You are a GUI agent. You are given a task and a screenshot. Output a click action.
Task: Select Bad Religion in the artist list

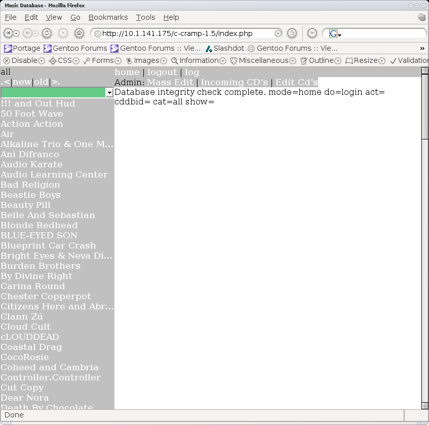click(x=30, y=185)
